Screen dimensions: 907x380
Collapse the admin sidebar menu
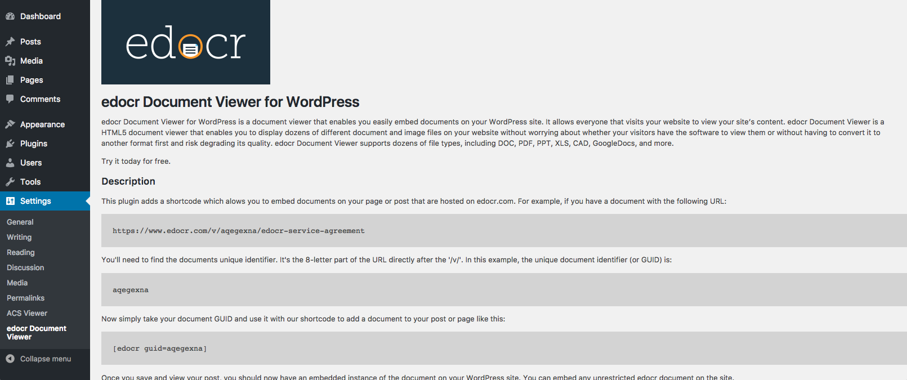(45, 359)
